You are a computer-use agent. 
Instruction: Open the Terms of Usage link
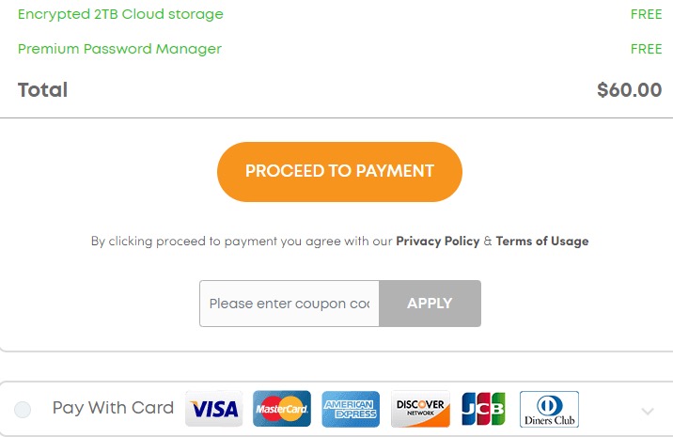tap(542, 242)
